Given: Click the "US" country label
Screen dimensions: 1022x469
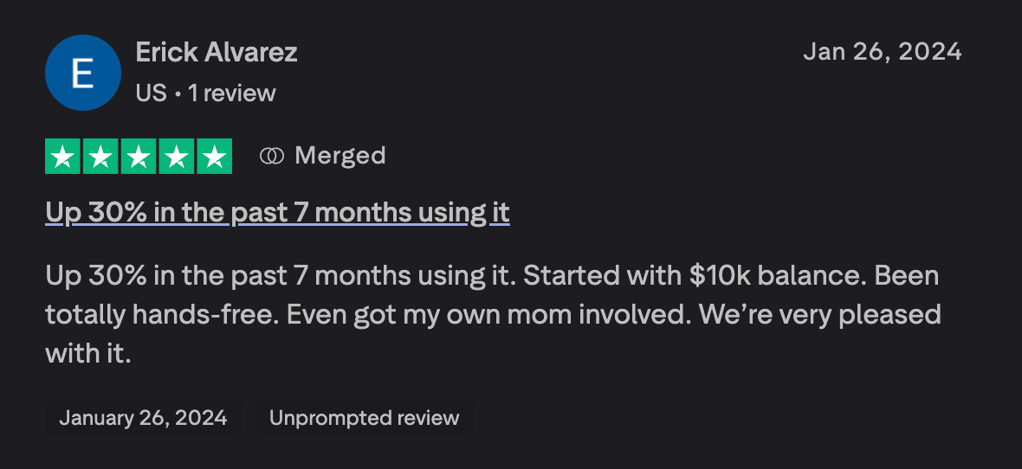Looking at the screenshot, I should coord(151,93).
